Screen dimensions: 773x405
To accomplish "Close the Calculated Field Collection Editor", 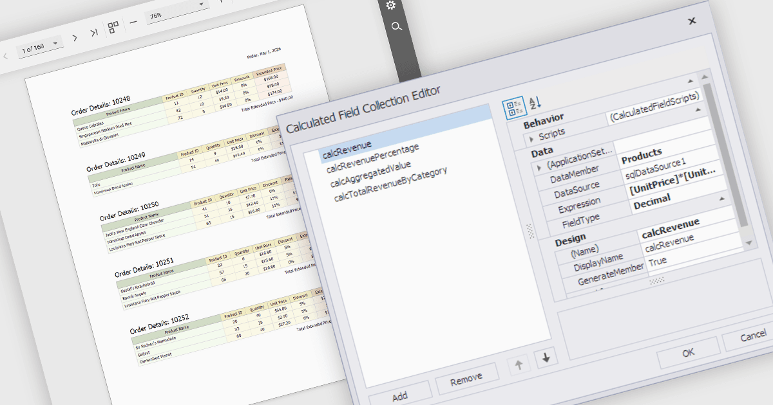I will pos(692,21).
